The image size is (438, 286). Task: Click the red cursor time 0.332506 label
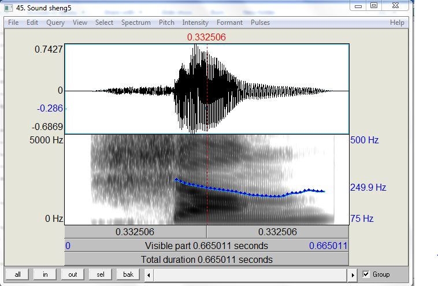point(206,37)
